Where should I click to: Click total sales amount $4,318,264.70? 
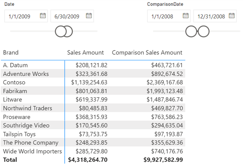point(88,160)
